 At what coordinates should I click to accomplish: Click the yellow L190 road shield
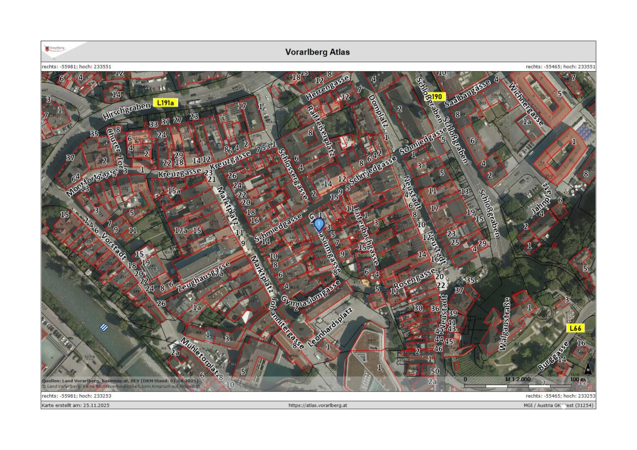(x=435, y=97)
